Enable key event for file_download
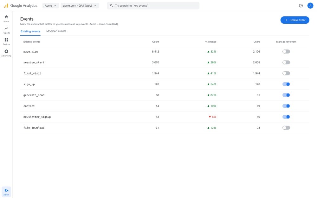The width and height of the screenshot is (317, 198). 286,128
